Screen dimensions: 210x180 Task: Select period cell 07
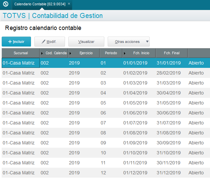click(103, 123)
